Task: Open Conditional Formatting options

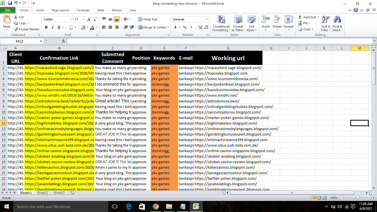Action: 221,24
